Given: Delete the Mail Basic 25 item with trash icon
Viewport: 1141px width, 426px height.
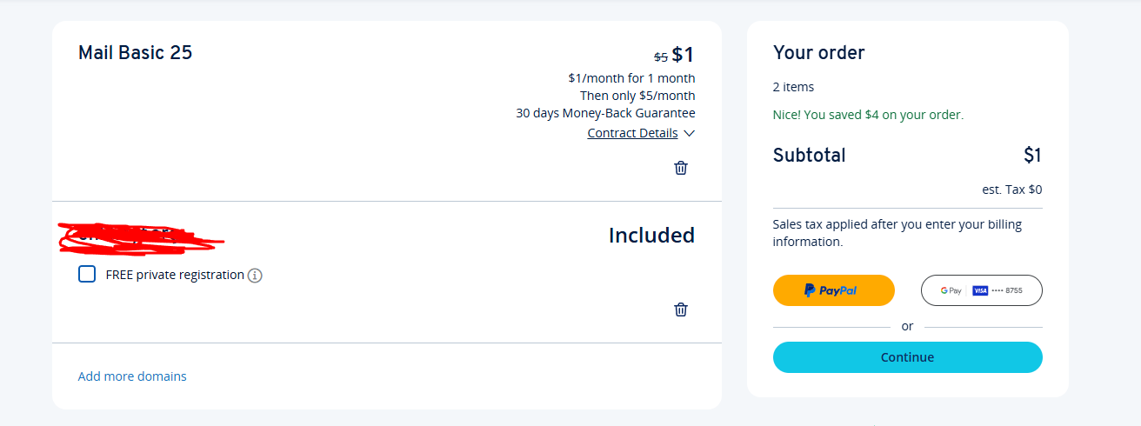Looking at the screenshot, I should (681, 168).
